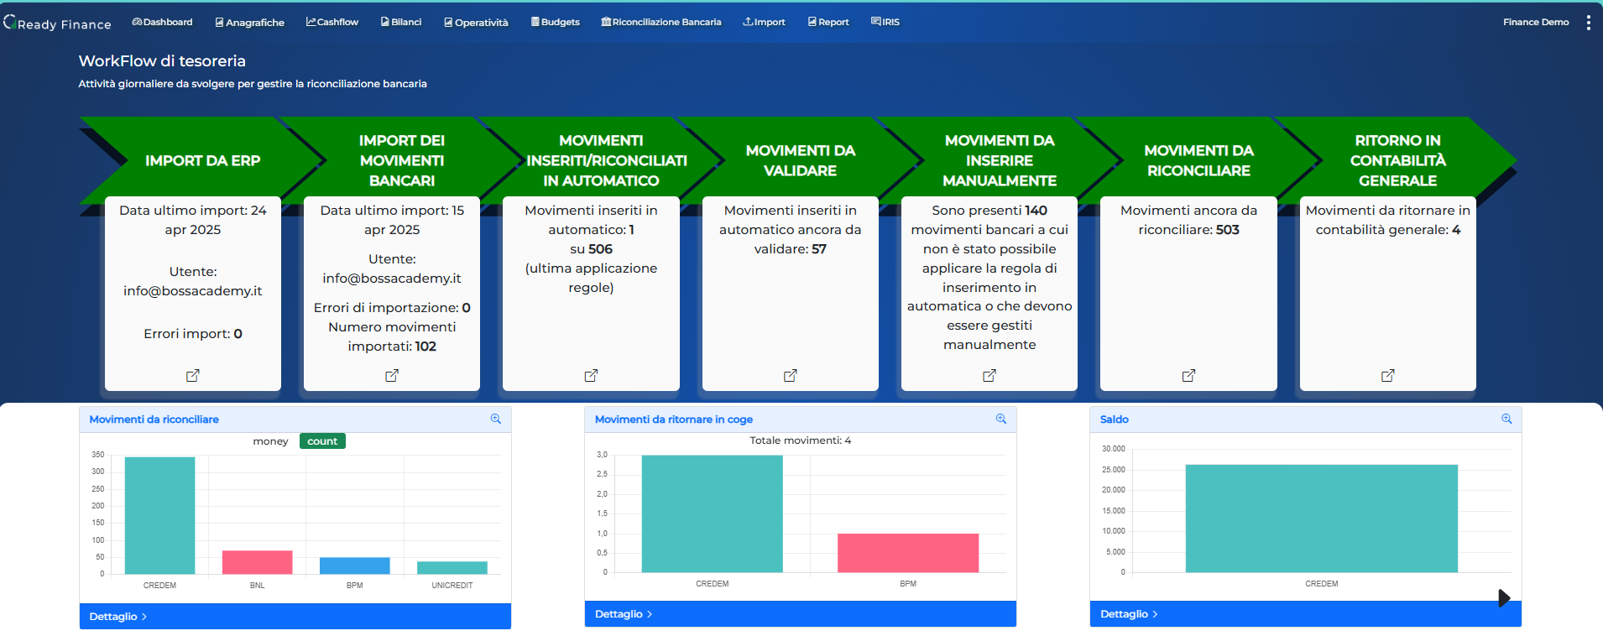Select the pink BNL bar in reconciliation chart
The image size is (1603, 636).
pos(257,562)
